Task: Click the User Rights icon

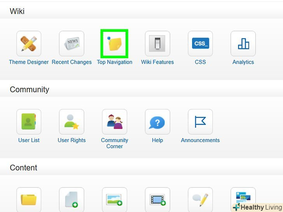Action: [x=72, y=122]
